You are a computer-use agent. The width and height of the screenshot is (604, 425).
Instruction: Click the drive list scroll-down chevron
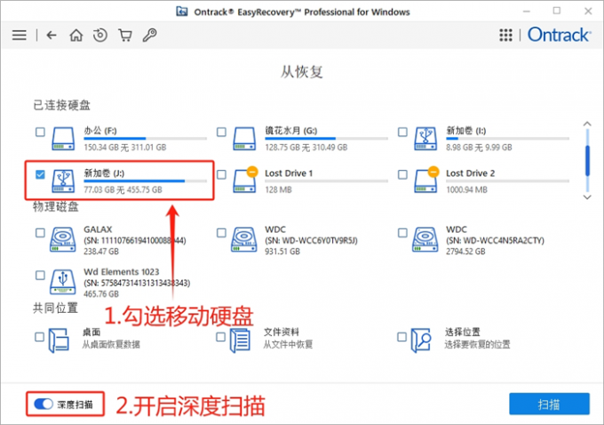click(587, 197)
